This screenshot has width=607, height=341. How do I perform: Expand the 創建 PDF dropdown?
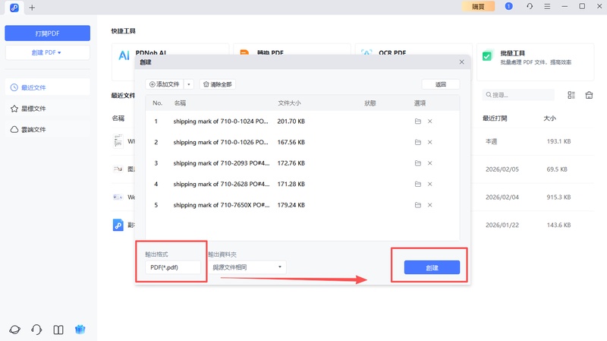point(47,52)
